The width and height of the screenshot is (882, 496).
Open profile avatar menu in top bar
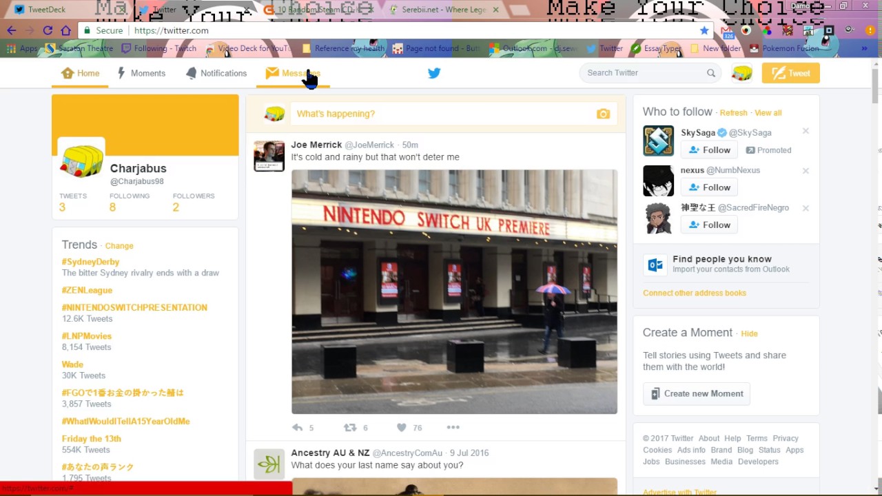pyautogui.click(x=741, y=73)
